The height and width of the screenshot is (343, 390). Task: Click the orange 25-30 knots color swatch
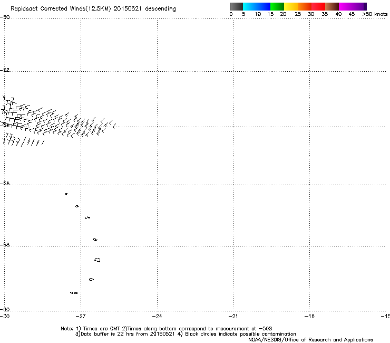[305, 6]
